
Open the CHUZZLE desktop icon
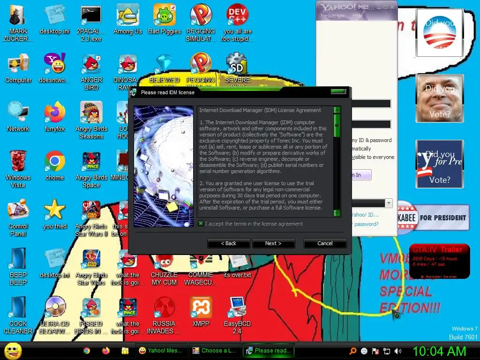pos(164,270)
